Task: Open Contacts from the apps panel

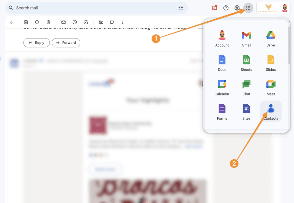Action: pos(271,112)
